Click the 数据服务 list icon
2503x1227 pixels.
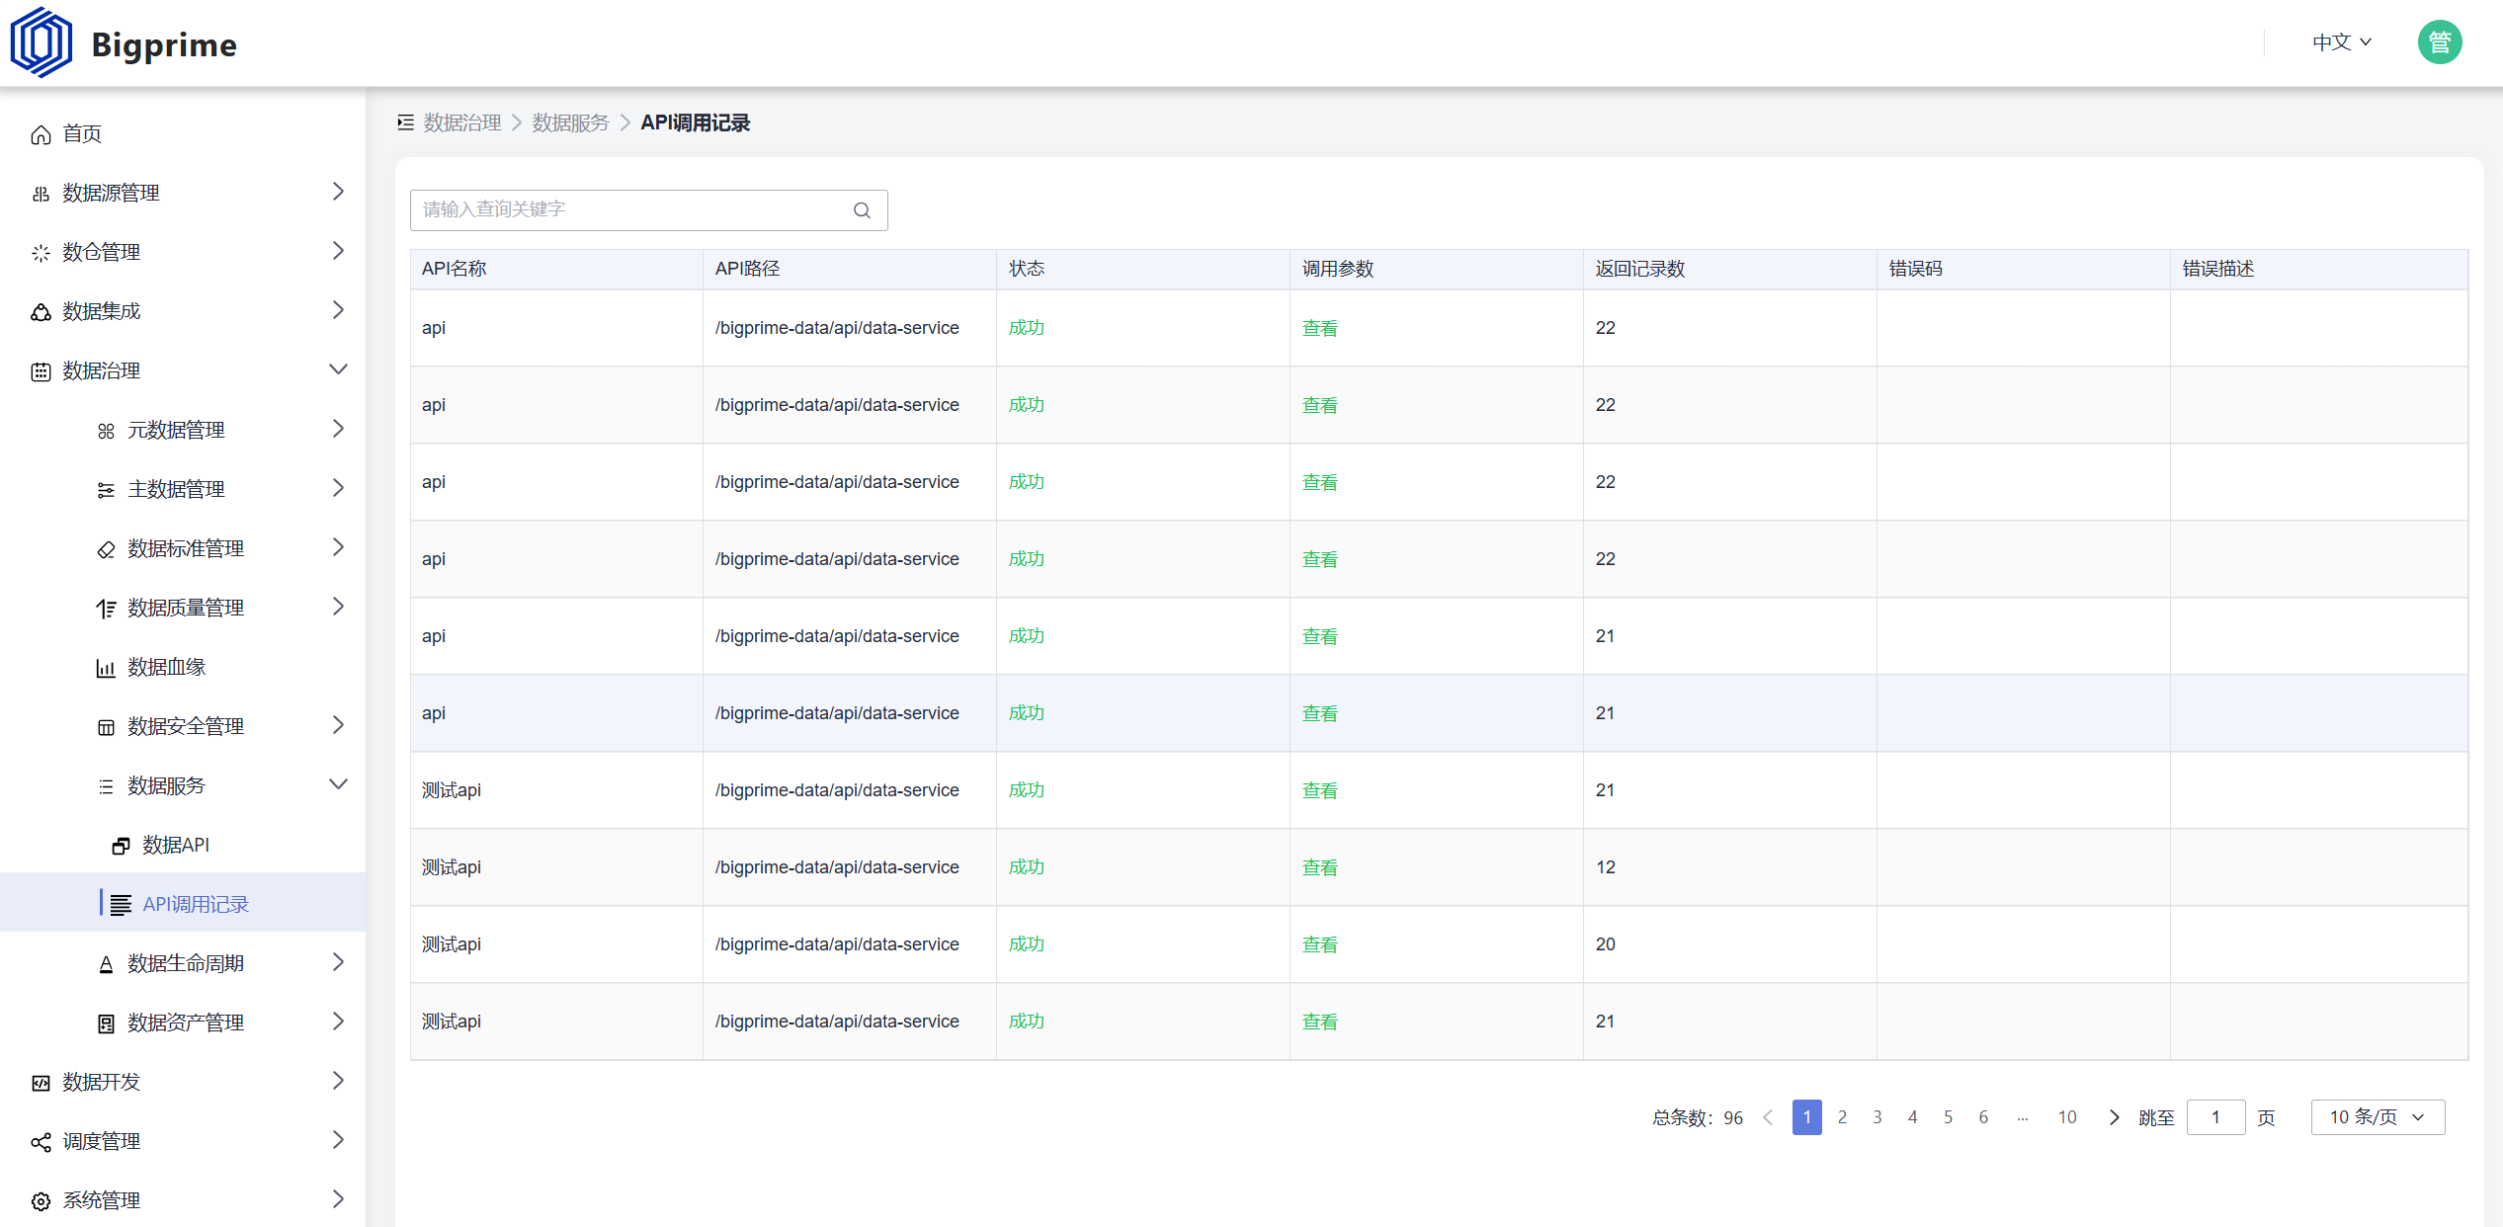pos(106,786)
